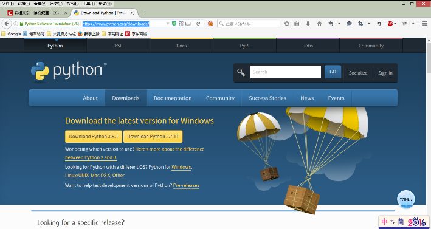This screenshot has width=431, height=229.
Task: Switch to the CSDN browser tab
Action: 38,13
